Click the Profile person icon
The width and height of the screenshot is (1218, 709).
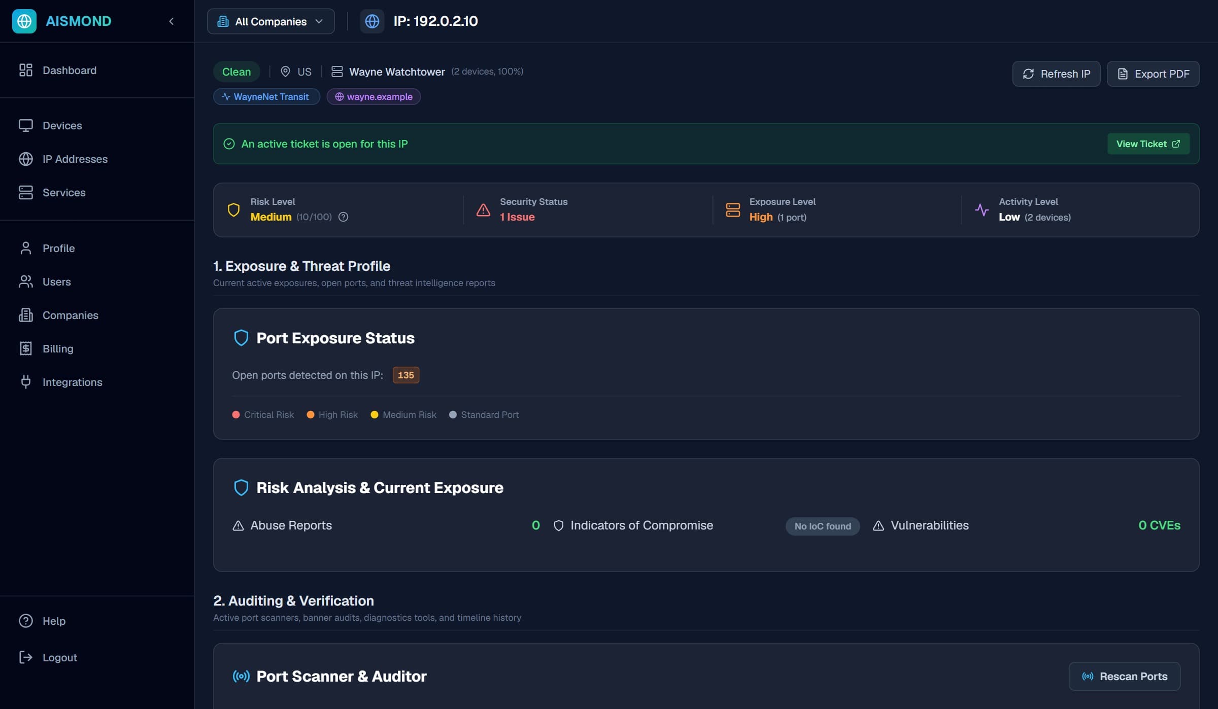point(26,248)
